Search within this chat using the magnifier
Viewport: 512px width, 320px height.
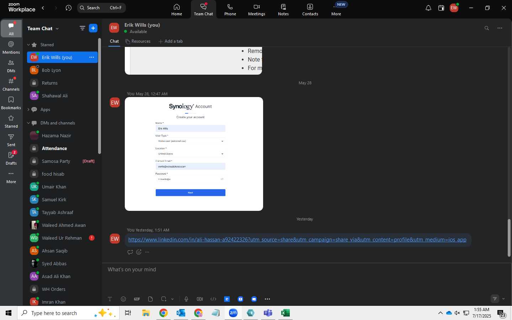tap(487, 28)
